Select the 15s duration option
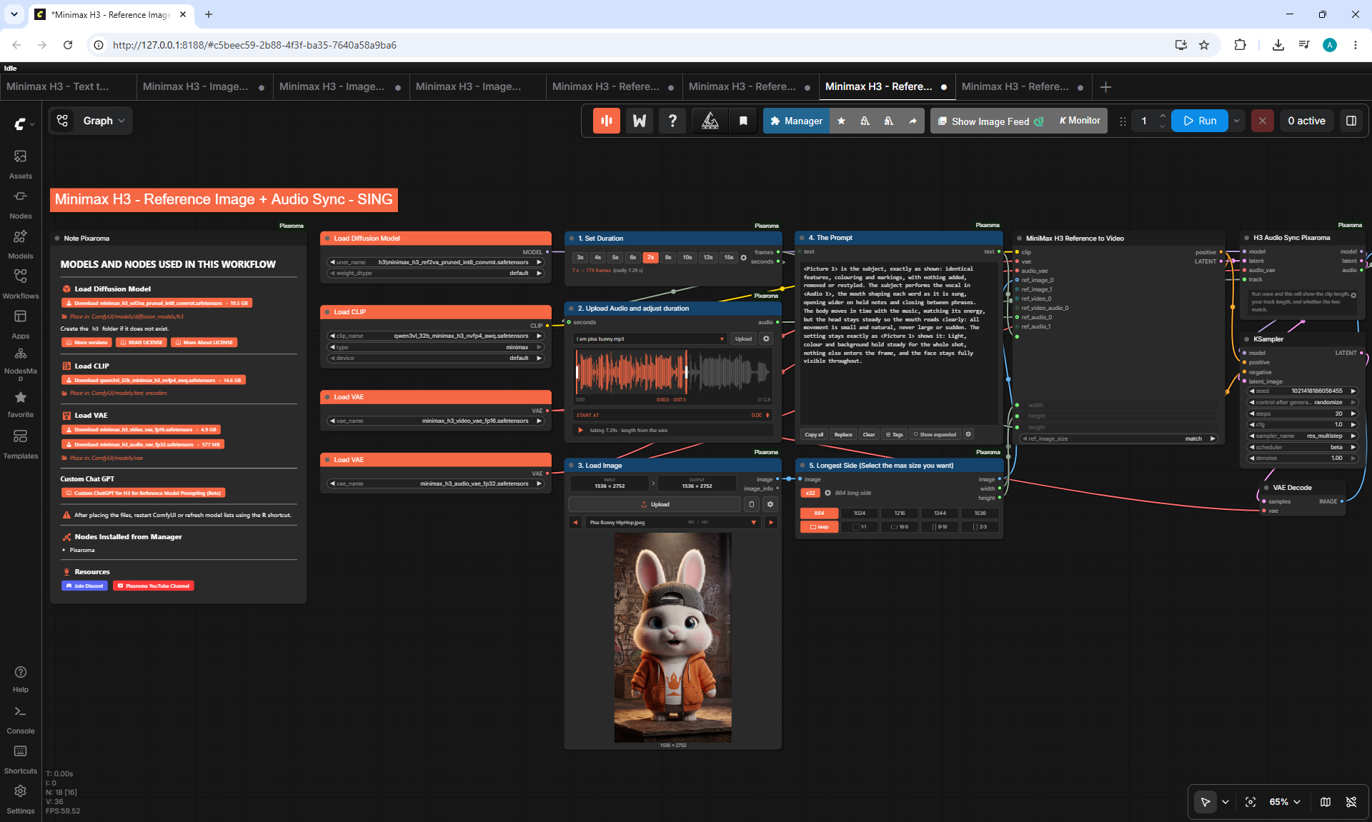1372x822 pixels. tap(729, 258)
